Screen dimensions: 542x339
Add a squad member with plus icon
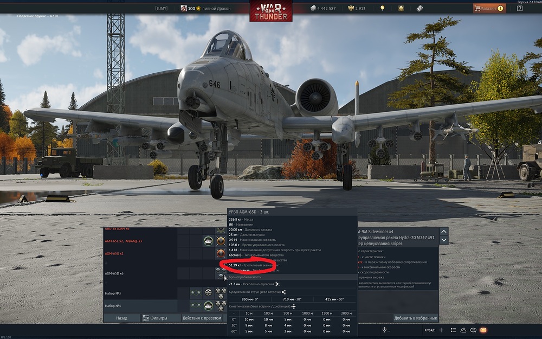441,330
